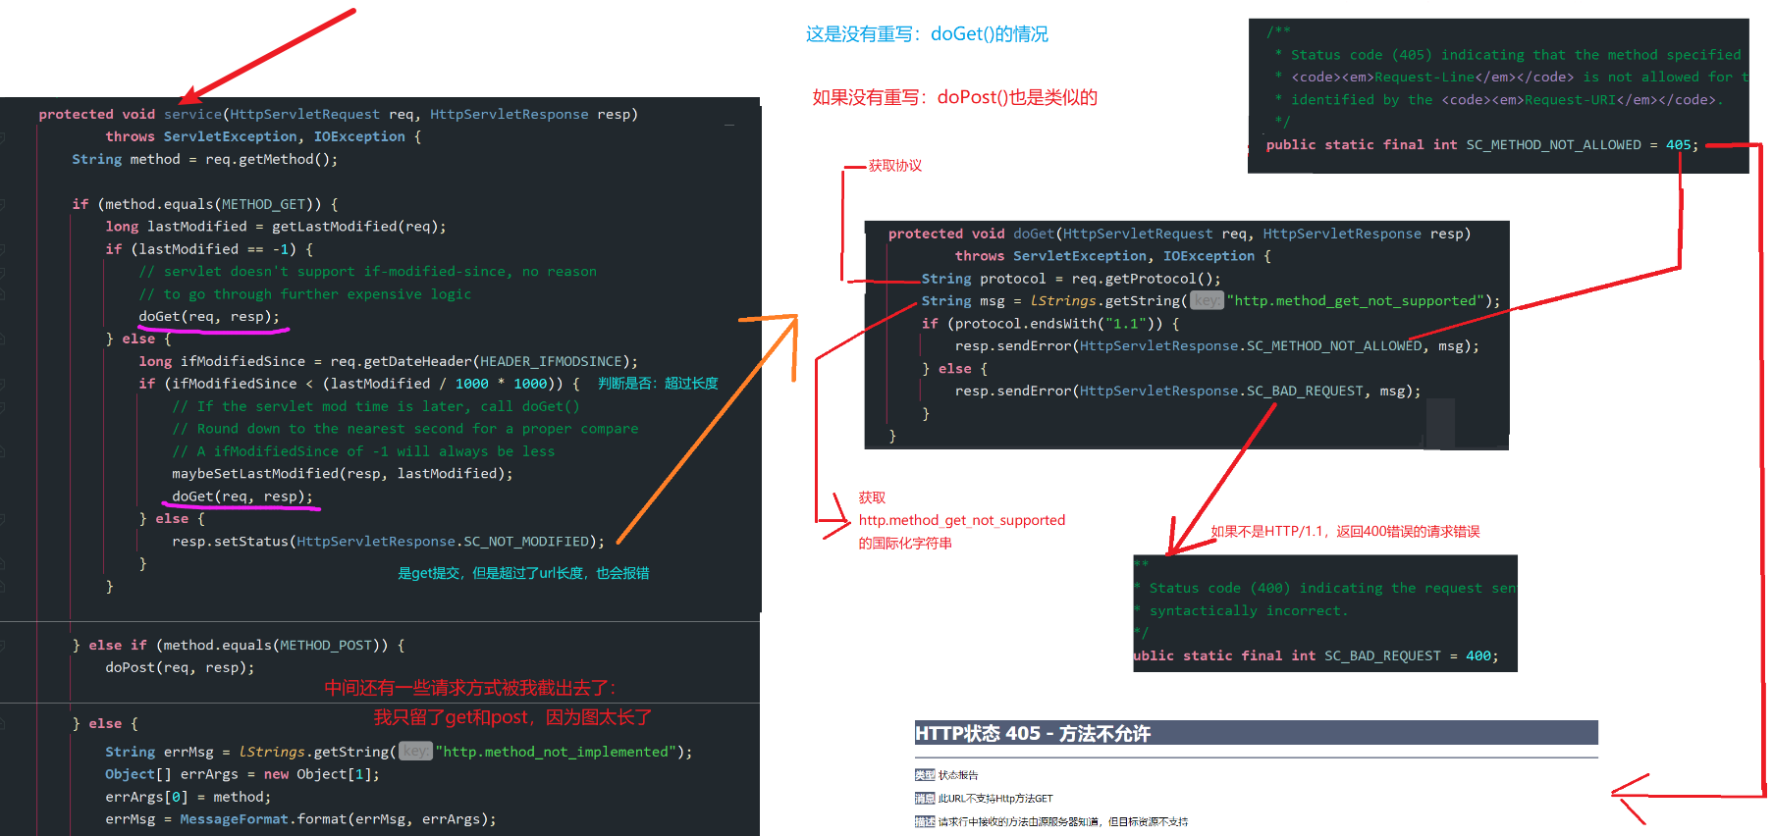This screenshot has height=836, width=1773.
Task: Click the "syntactically incorrect." comment line
Action: click(1249, 611)
